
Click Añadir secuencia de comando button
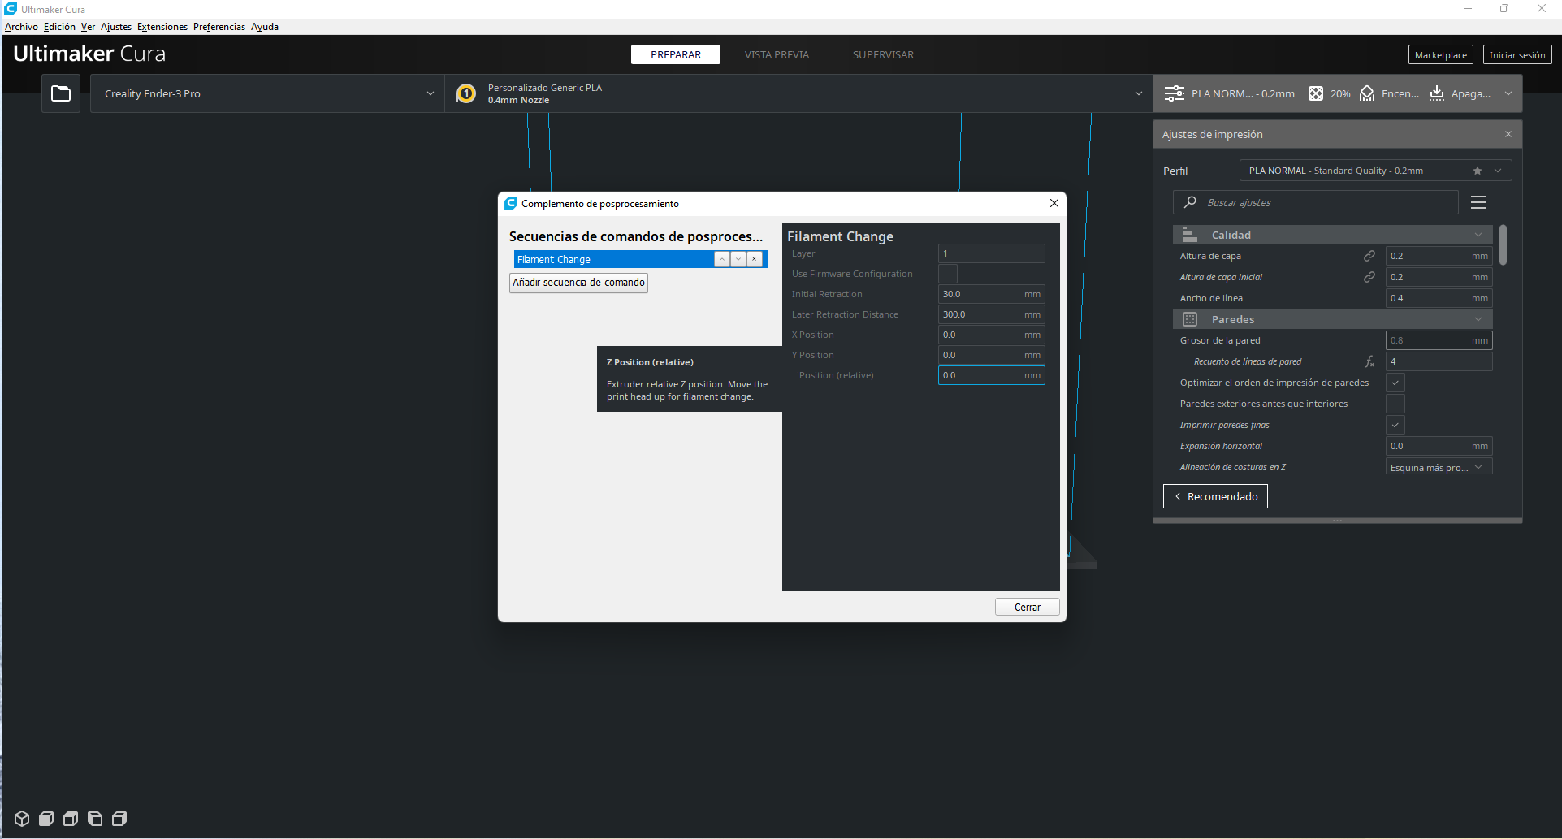pos(578,283)
